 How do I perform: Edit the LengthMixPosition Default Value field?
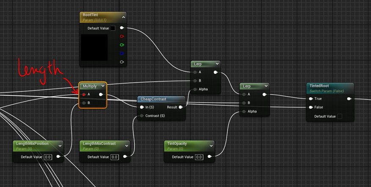48,157
